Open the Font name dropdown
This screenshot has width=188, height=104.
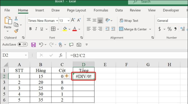coord(57,21)
